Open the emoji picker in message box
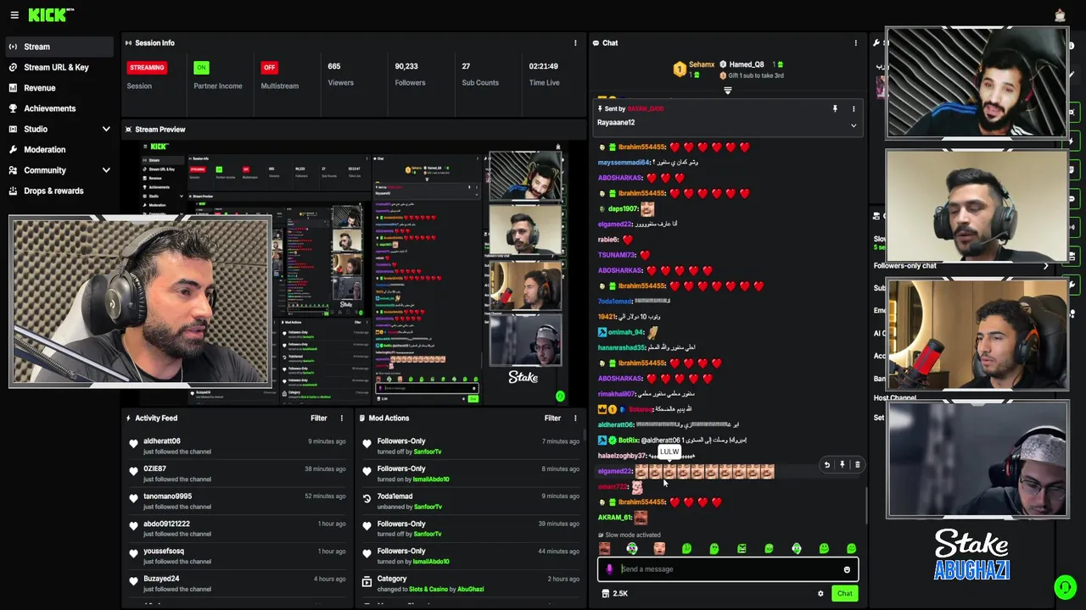Image resolution: width=1086 pixels, height=610 pixels. point(847,569)
